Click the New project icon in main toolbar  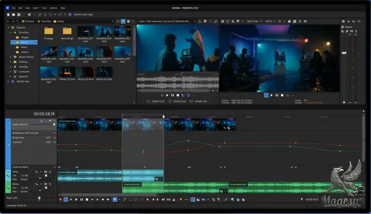click(x=8, y=15)
